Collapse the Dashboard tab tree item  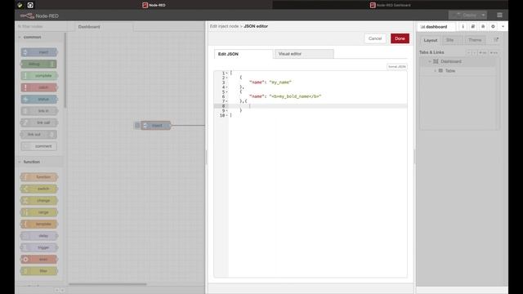[x=430, y=62]
